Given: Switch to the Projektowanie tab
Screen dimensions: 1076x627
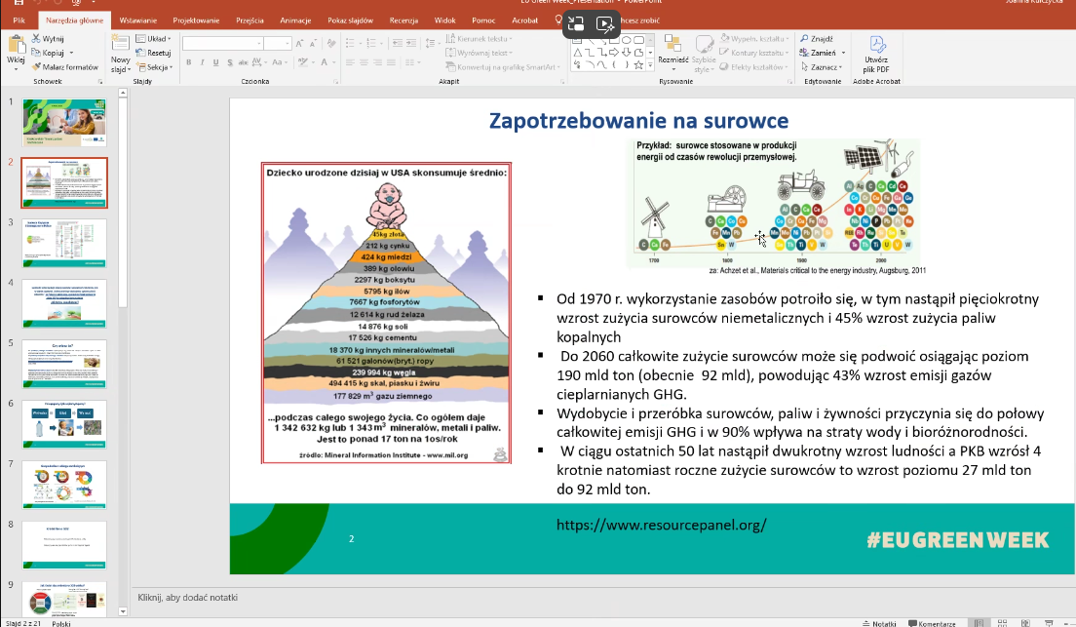Looking at the screenshot, I should 196,20.
